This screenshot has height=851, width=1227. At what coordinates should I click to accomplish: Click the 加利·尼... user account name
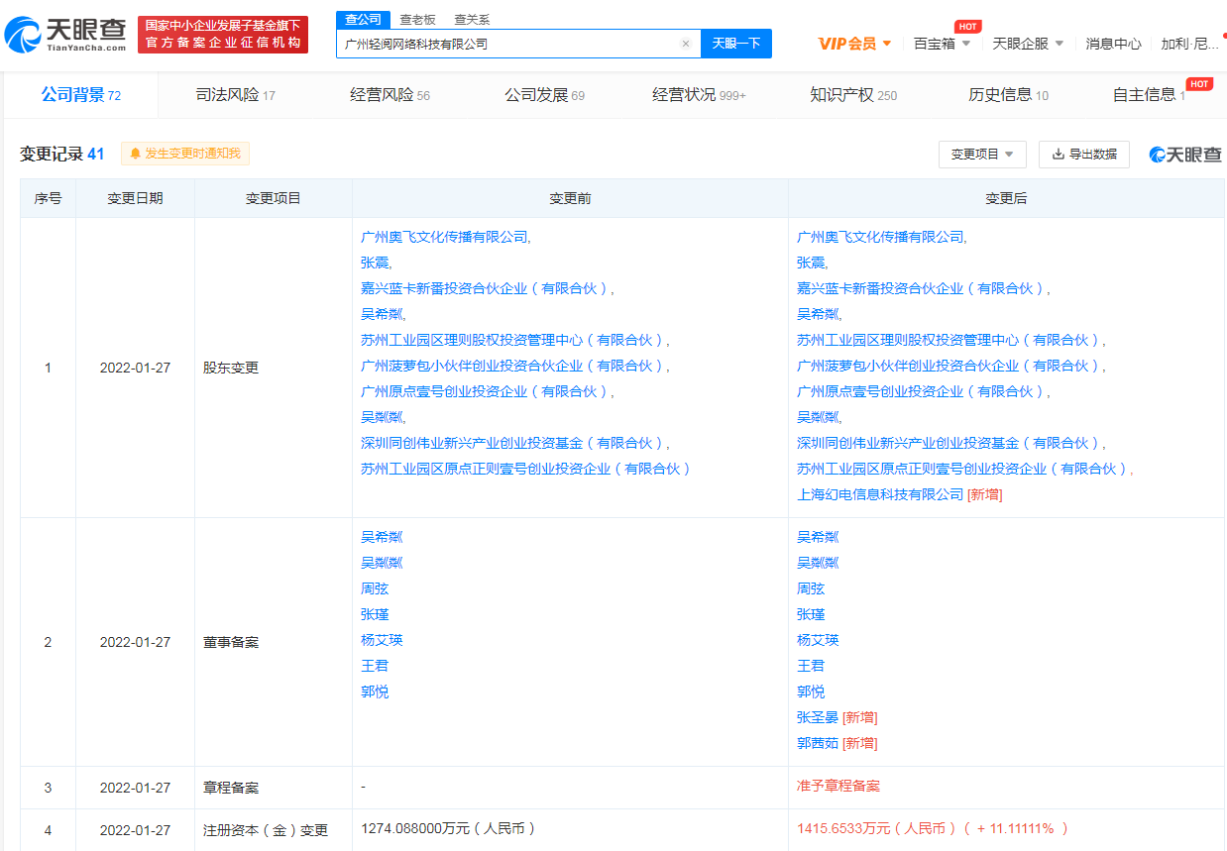click(x=1190, y=44)
